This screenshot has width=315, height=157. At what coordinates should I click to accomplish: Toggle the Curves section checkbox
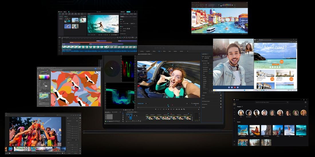pos(221,98)
